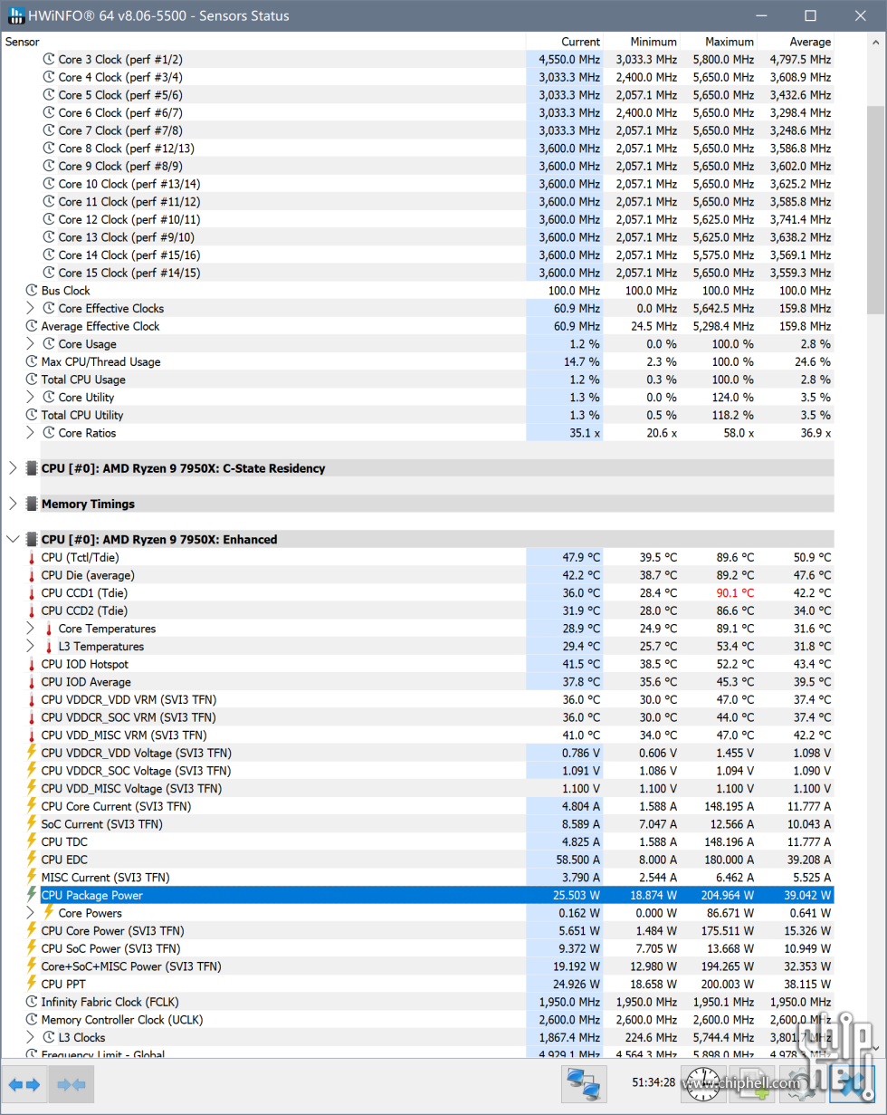Expand the Core Effective Clocks group
The height and width of the screenshot is (1115, 887).
(30, 308)
